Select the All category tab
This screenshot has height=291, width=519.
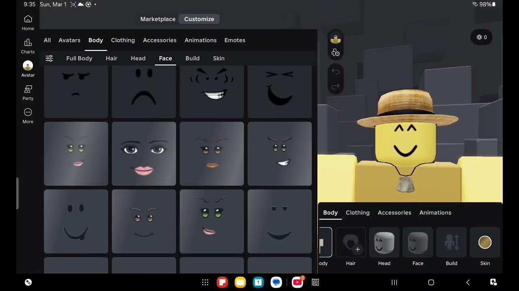47,40
